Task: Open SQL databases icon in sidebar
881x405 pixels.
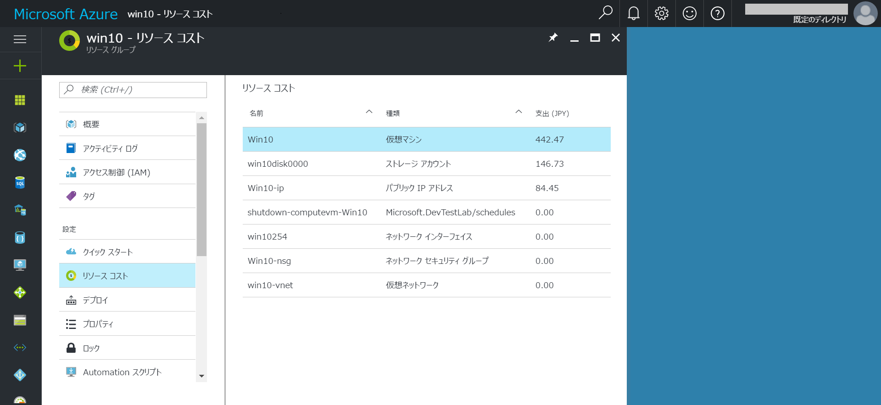Action: click(20, 182)
